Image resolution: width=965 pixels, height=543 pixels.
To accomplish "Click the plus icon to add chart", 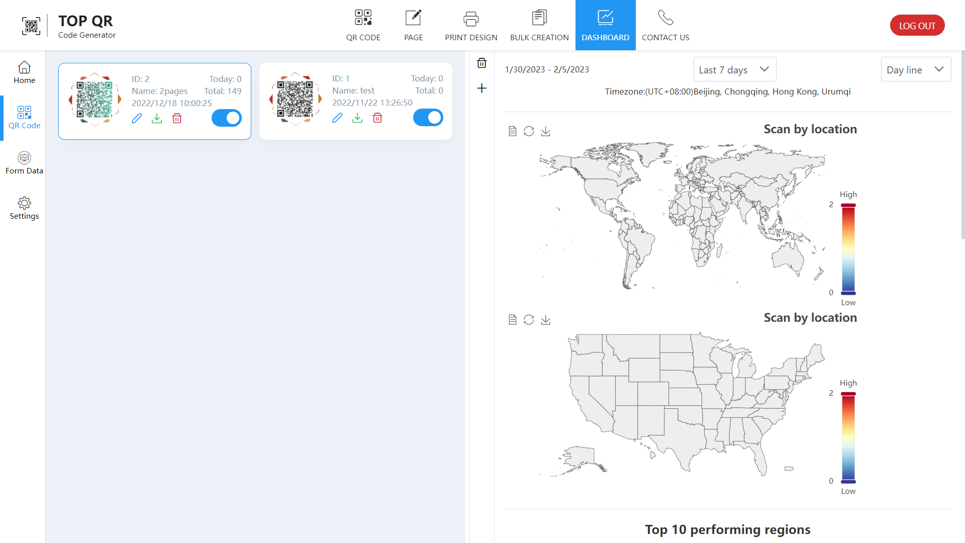I will [x=481, y=88].
